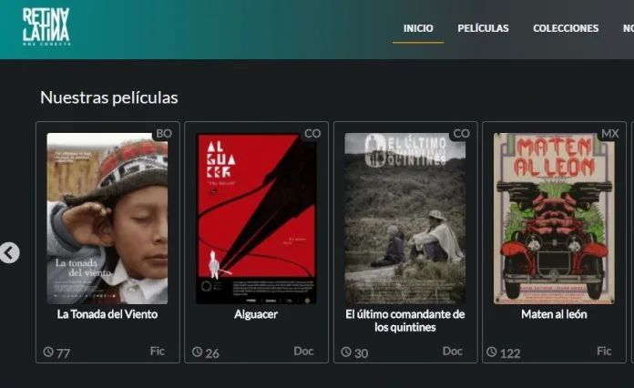Click the La Tonada del Viento title
This screenshot has width=634, height=388.
point(107,314)
